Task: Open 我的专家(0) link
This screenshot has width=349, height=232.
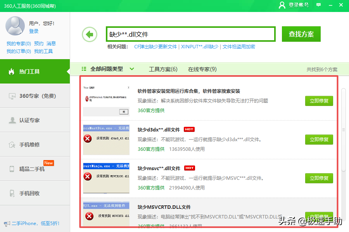Action: [19, 44]
